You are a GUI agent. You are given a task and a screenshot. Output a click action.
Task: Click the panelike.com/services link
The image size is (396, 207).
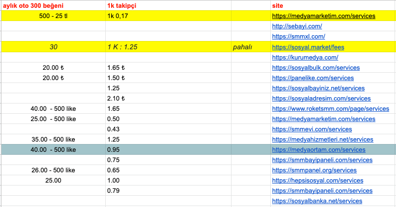point(313,78)
